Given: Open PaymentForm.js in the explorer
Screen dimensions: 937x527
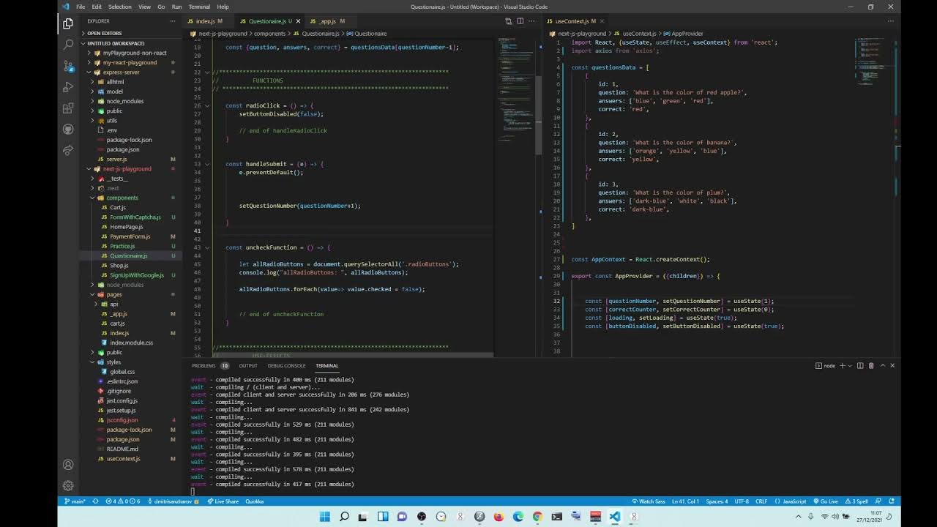Looking at the screenshot, I should [130, 236].
